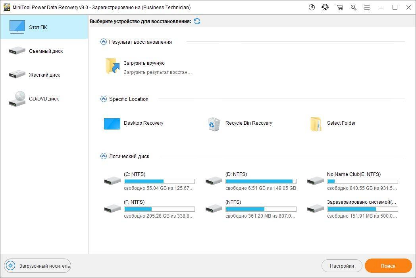Screen dimensions: 416x278
Task: Click the Загрузить вручную label
Action: 144,63
